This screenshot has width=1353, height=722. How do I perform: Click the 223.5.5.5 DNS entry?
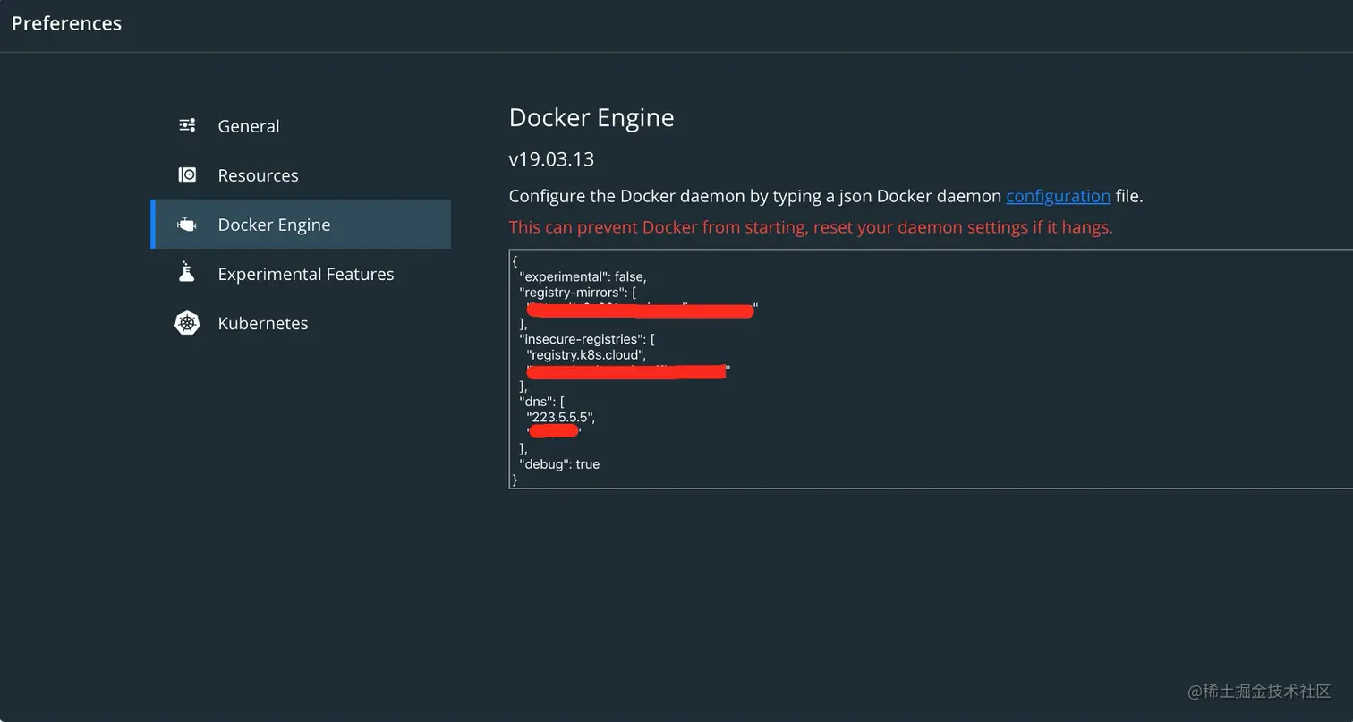pyautogui.click(x=559, y=417)
